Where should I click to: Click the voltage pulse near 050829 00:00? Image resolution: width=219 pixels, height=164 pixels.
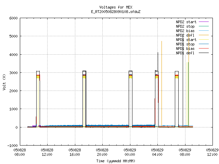click(130, 99)
